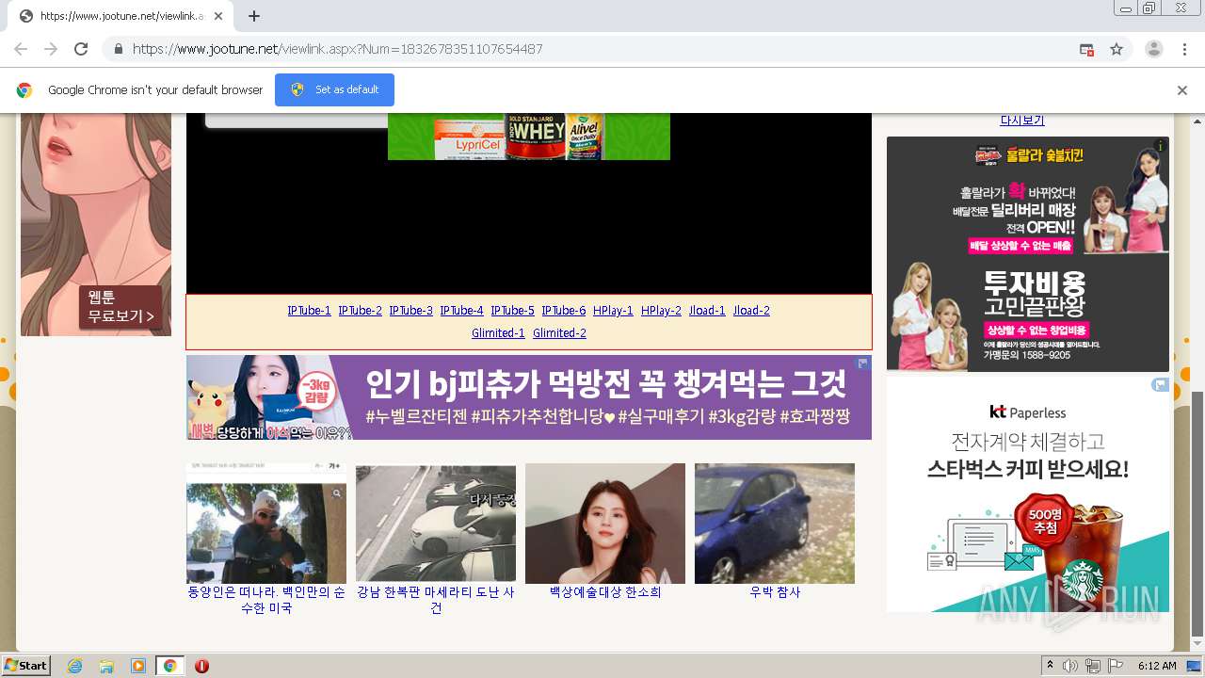Open HPlay-1 video link
The height and width of the screenshot is (678, 1205).
[613, 311]
